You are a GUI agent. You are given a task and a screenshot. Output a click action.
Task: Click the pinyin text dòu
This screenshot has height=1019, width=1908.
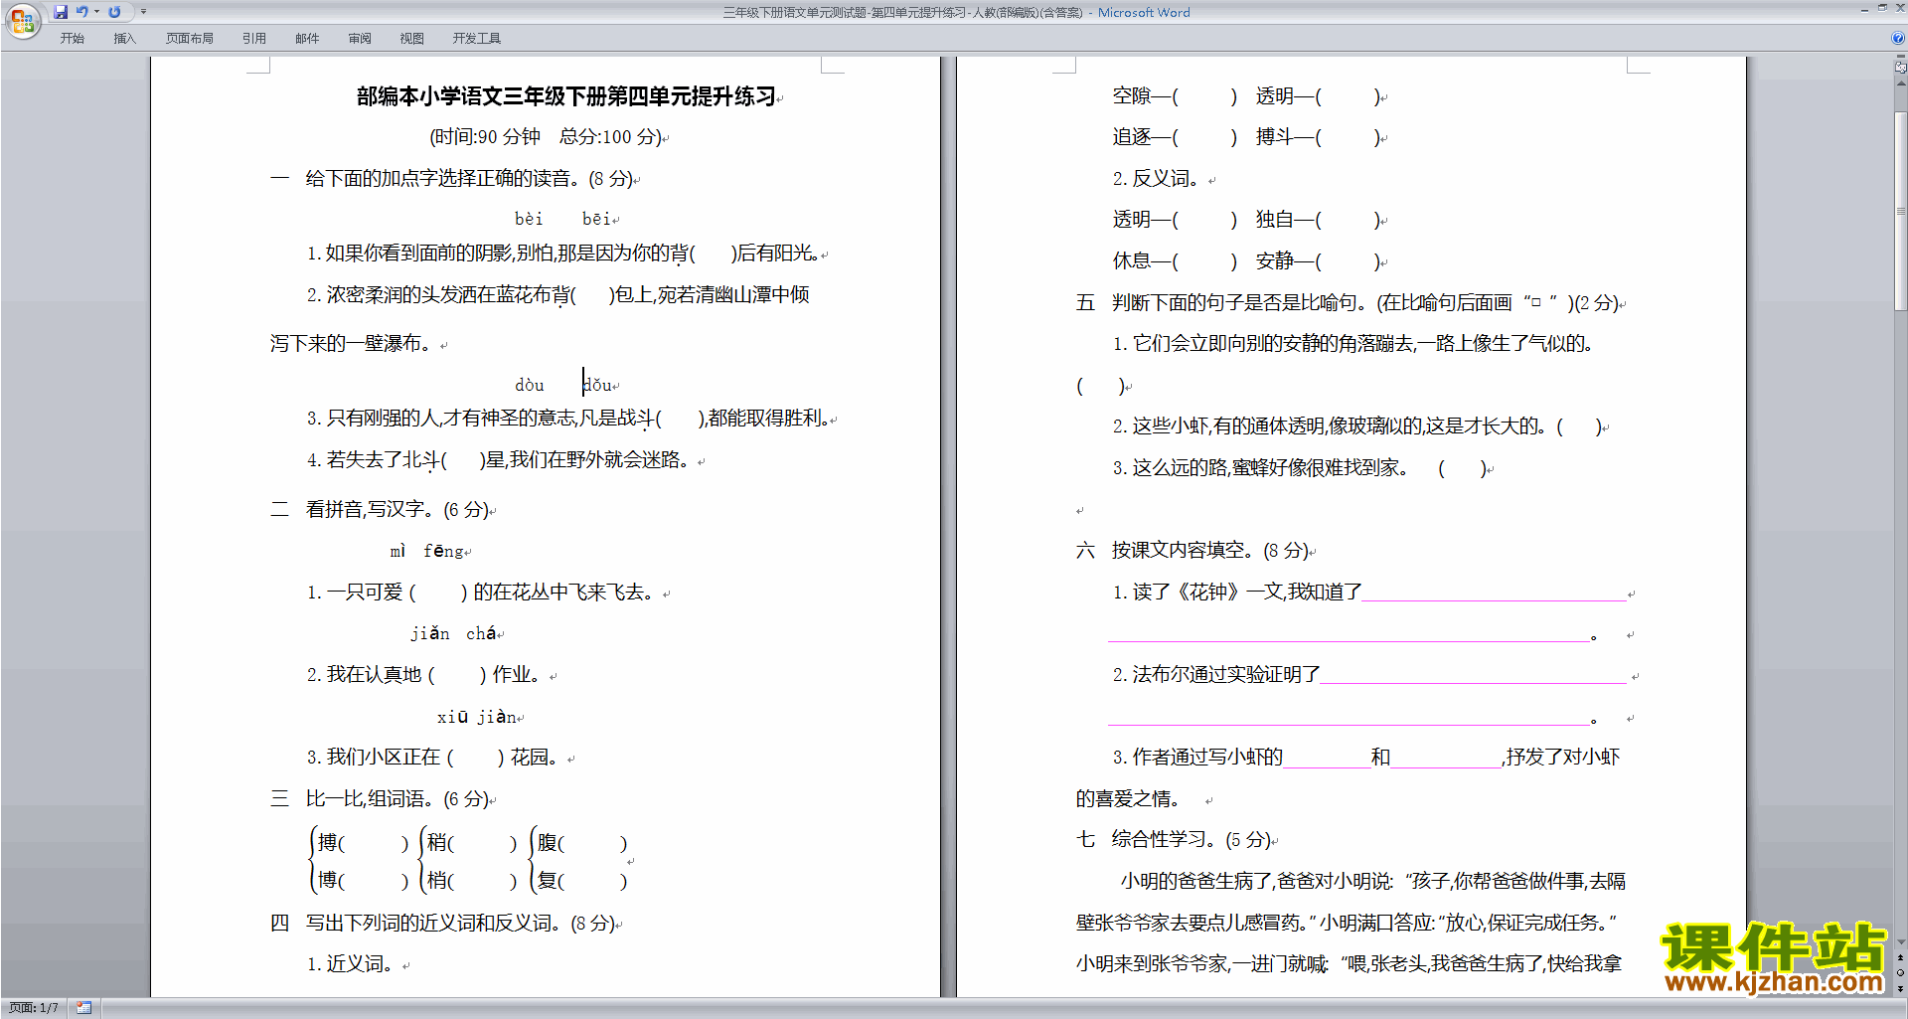click(530, 385)
